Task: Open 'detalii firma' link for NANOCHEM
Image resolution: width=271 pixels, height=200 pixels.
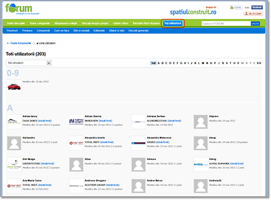Action: pos(105,121)
